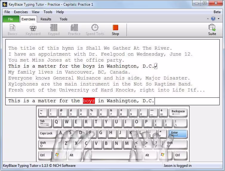
Task: Click the on-screen left Ctrl key
Action: click(x=45, y=155)
